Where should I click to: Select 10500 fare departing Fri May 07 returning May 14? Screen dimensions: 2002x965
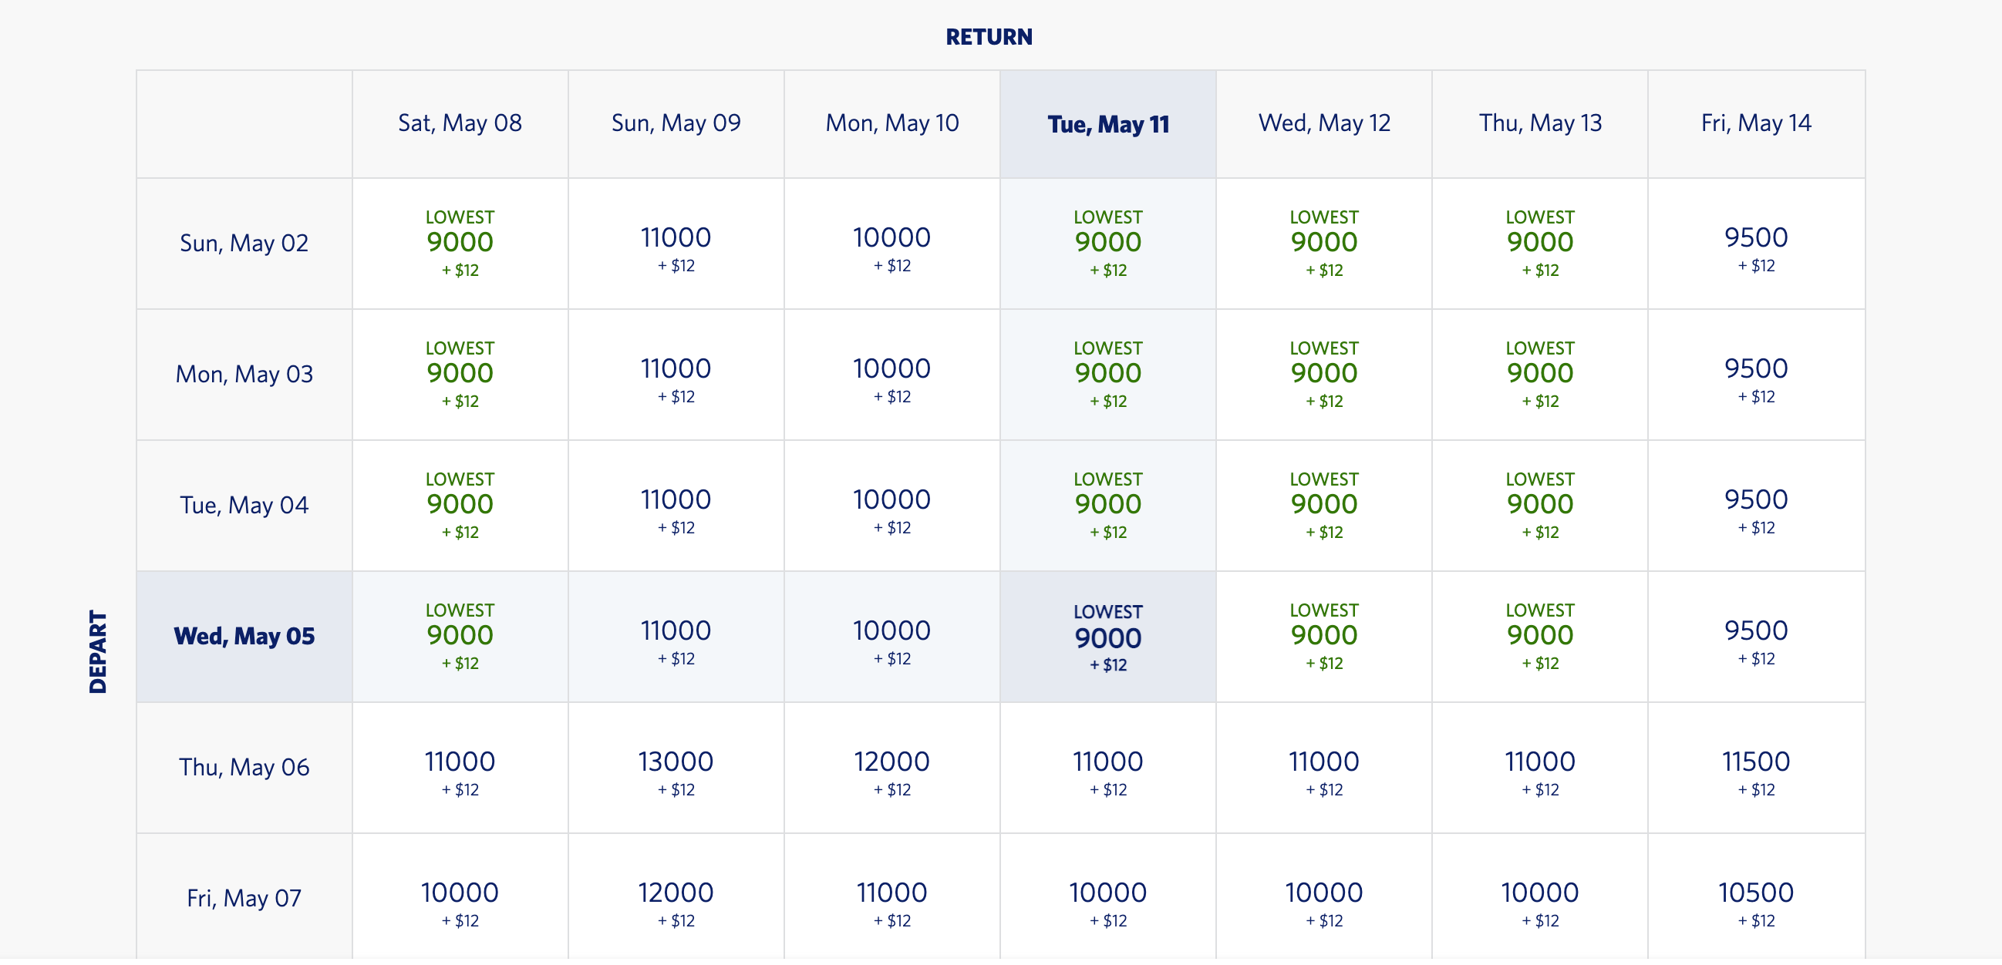(1756, 899)
